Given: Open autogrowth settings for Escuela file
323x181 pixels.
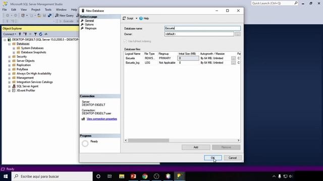Looking at the screenshot, I should pyautogui.click(x=233, y=58).
